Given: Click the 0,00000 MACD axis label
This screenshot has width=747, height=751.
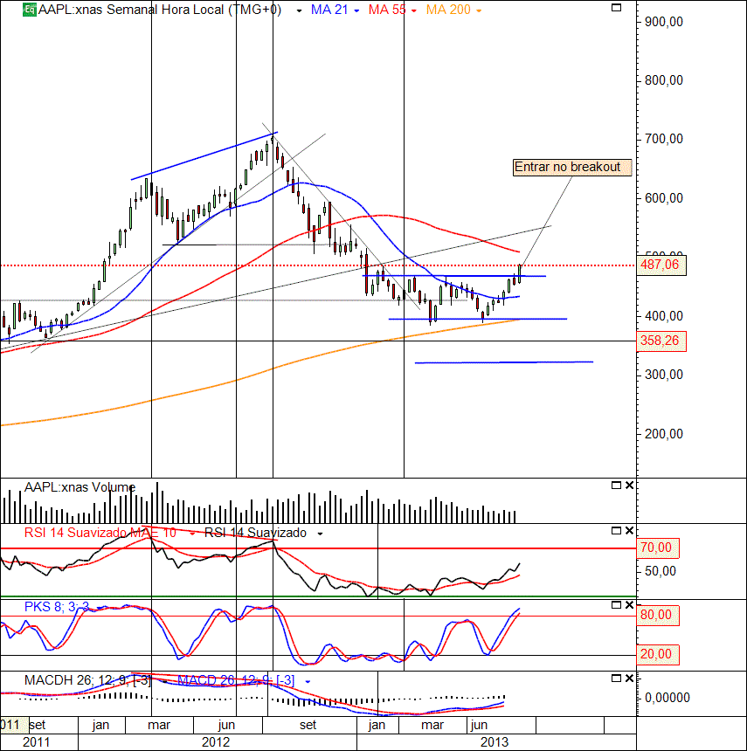Looking at the screenshot, I should click(667, 698).
